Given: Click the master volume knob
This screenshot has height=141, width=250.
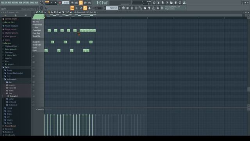Looking at the screenshot, I should coord(42,3).
